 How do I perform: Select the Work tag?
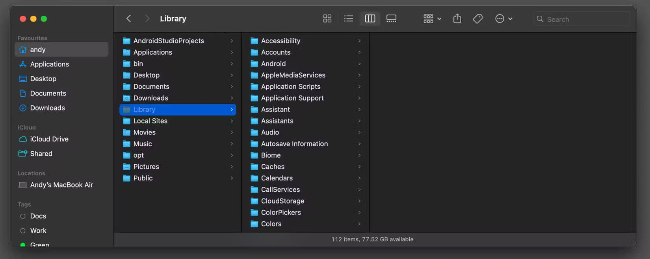(61, 231)
